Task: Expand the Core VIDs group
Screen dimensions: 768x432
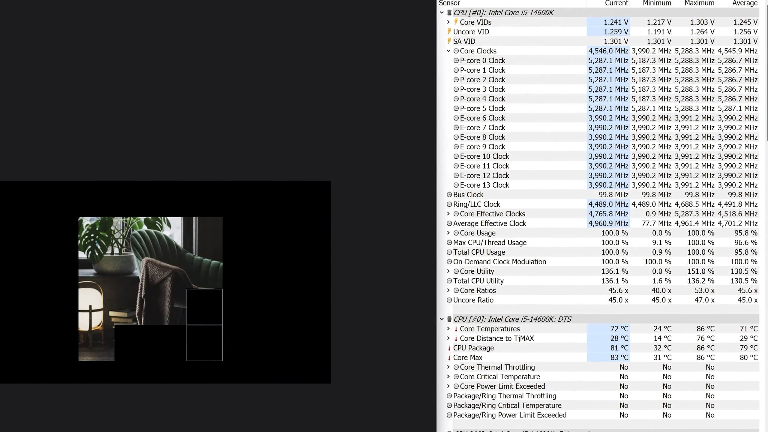Action: point(448,22)
